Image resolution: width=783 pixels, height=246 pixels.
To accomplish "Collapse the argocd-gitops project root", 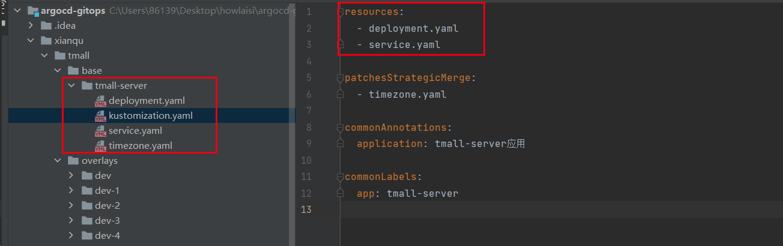I will [17, 11].
